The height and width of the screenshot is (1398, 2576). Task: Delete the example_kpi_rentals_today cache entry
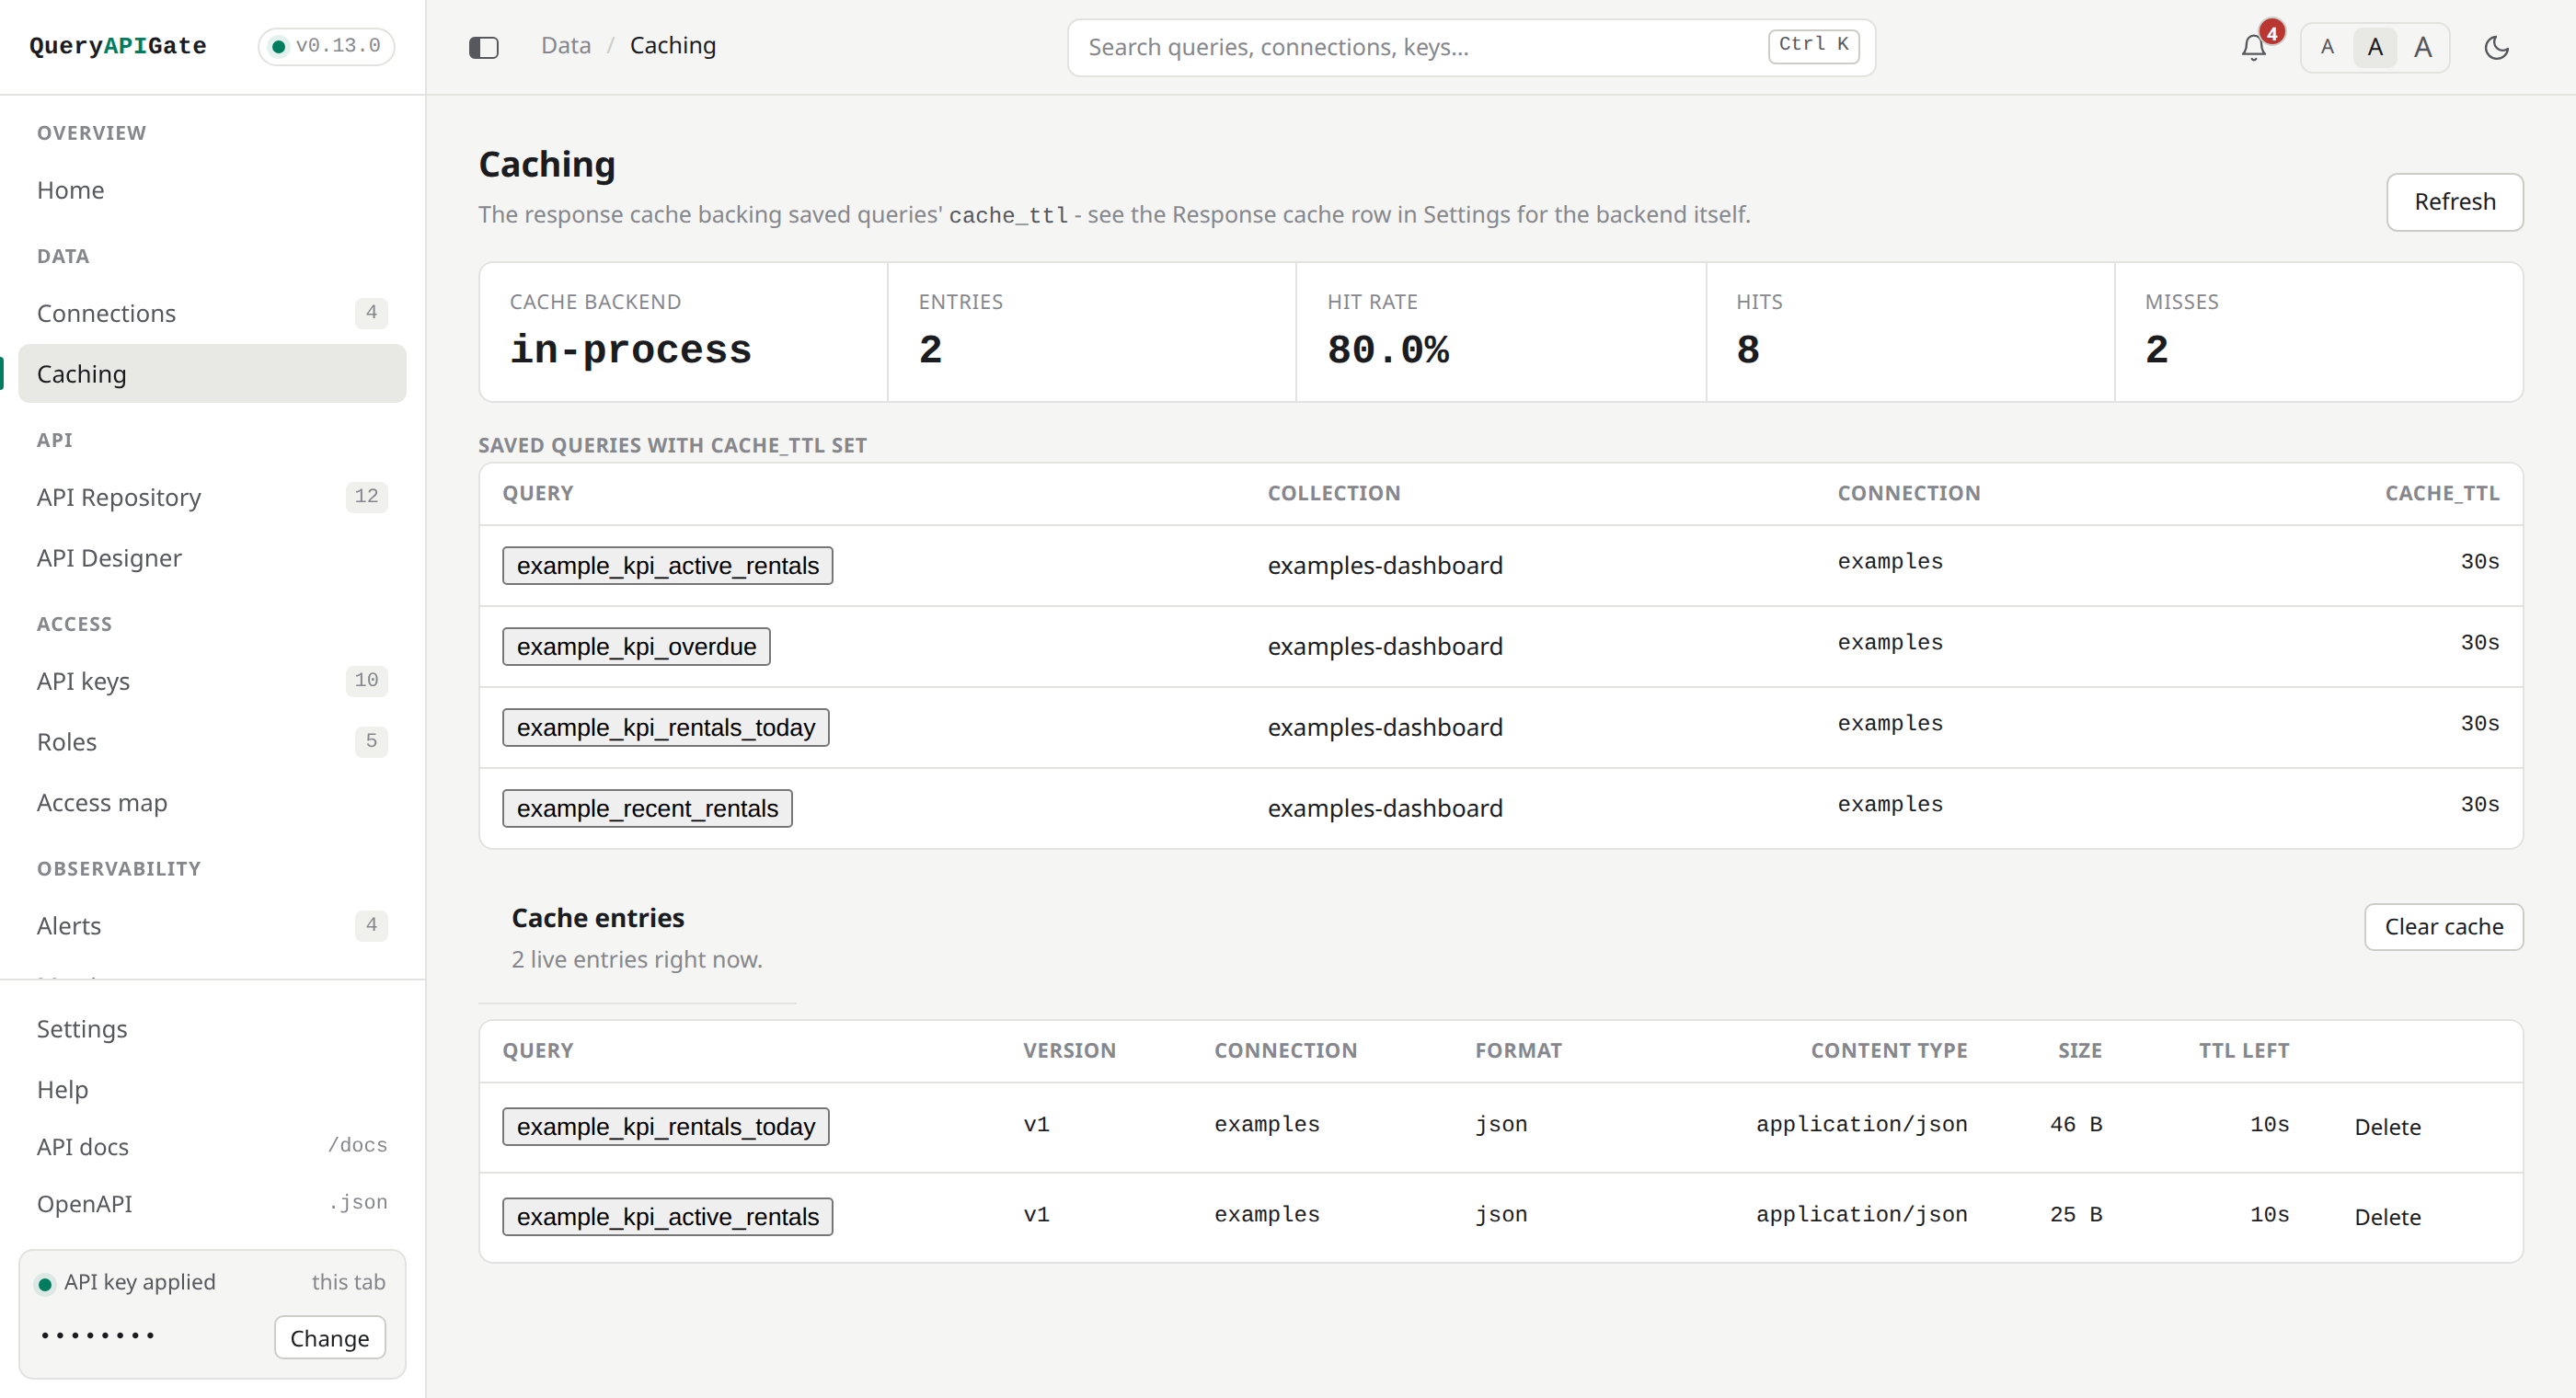click(x=2387, y=1127)
